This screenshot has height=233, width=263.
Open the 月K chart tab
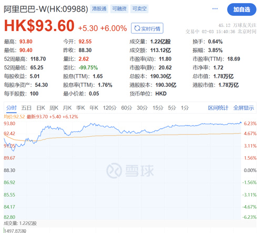67,108
